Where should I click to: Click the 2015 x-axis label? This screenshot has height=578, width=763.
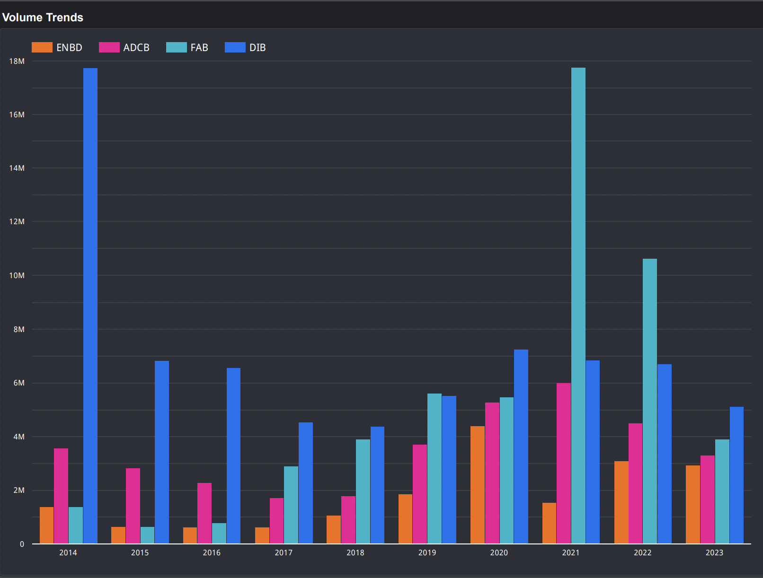140,552
